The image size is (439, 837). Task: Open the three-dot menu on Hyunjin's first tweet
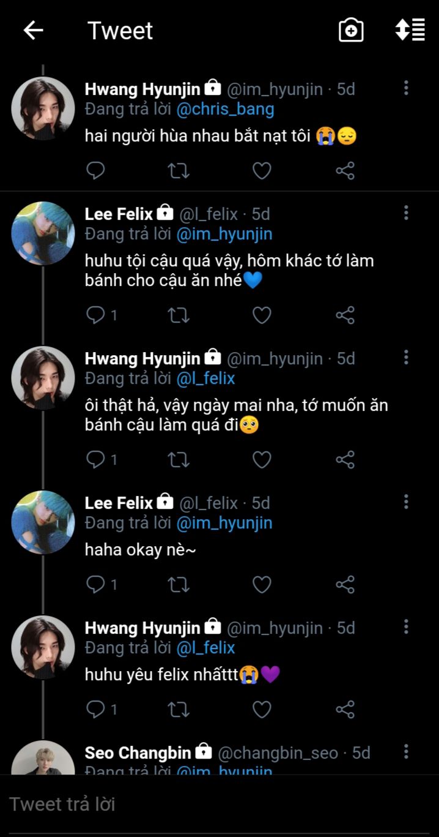click(406, 88)
